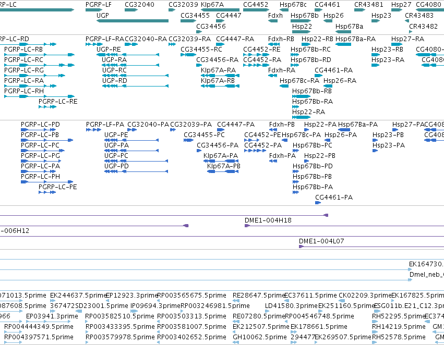Select transcript Hsp67Bc-RA
The image size is (444, 345).
click(x=284, y=86)
